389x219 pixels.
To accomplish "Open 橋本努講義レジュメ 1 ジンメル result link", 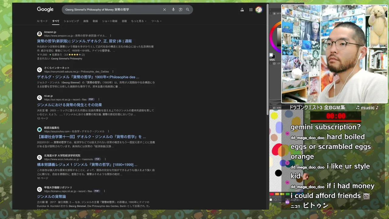I will (87, 165).
